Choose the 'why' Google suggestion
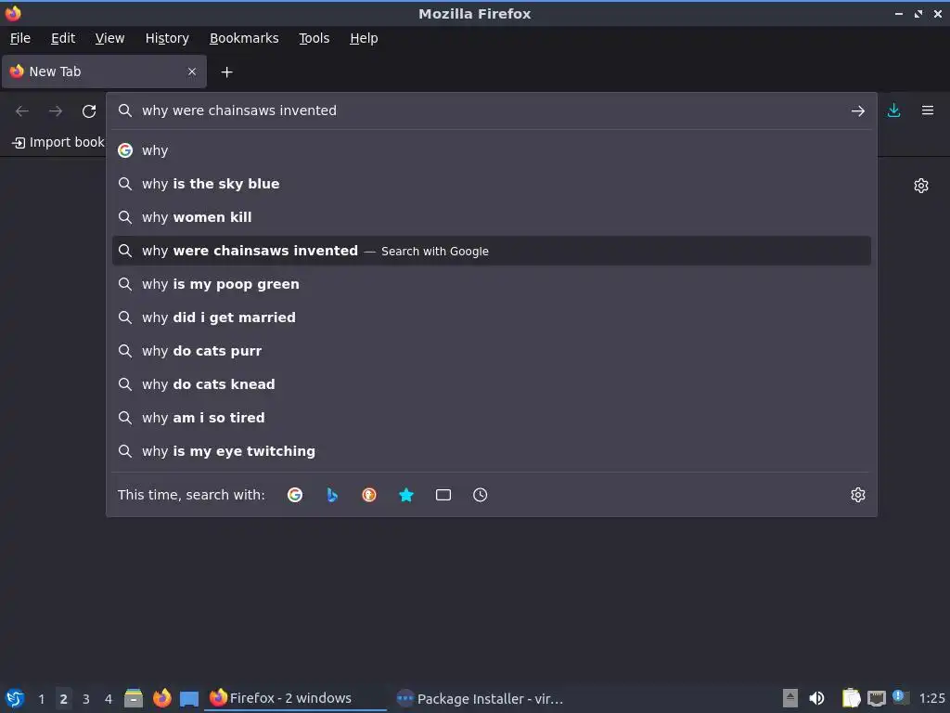This screenshot has width=950, height=713. pyautogui.click(x=492, y=150)
